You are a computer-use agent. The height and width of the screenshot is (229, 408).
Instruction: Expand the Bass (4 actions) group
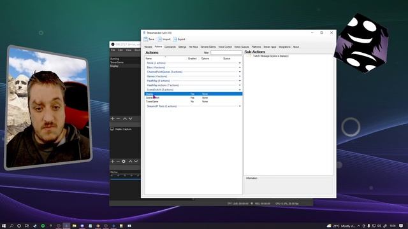point(240,67)
